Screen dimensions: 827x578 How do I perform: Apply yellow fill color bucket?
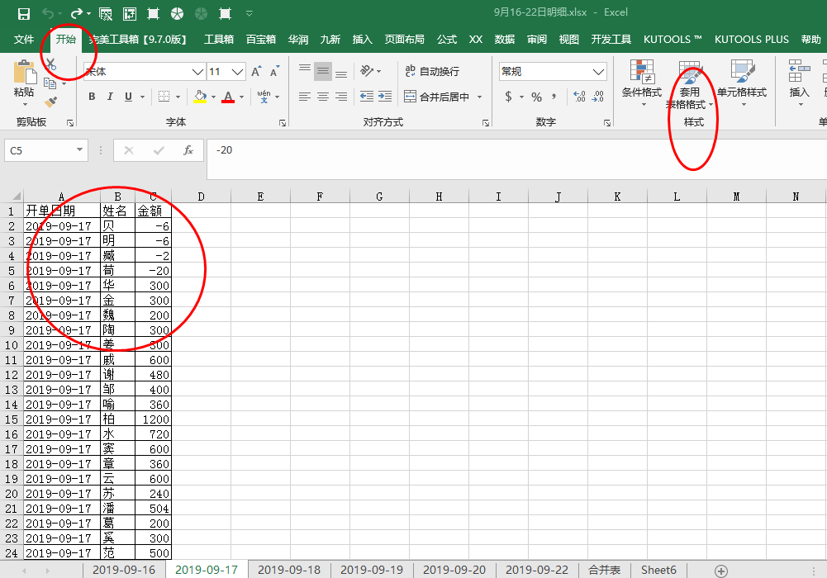tap(200, 97)
